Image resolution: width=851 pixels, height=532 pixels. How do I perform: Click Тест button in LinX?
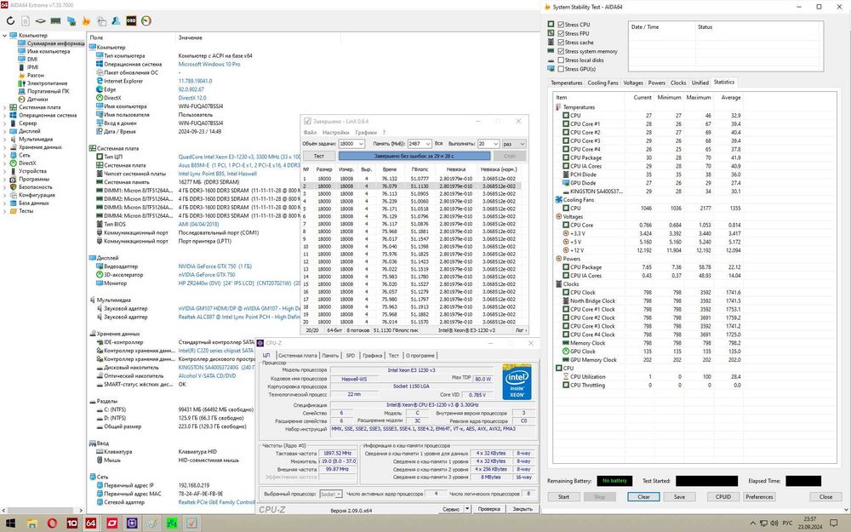coord(319,156)
